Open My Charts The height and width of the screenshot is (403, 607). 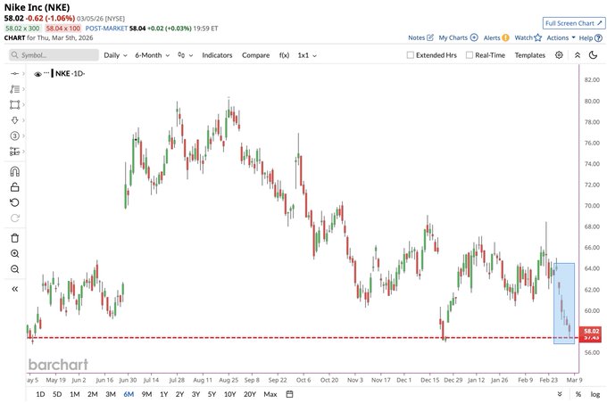tap(458, 37)
